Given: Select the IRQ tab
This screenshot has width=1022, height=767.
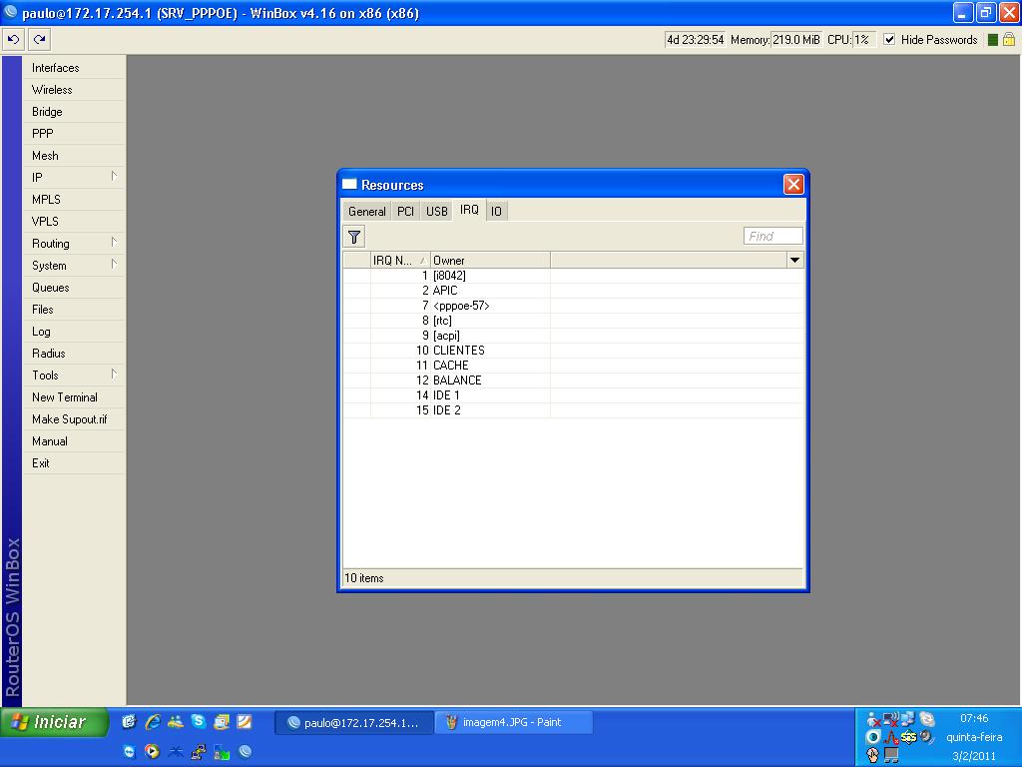Looking at the screenshot, I should coord(469,210).
